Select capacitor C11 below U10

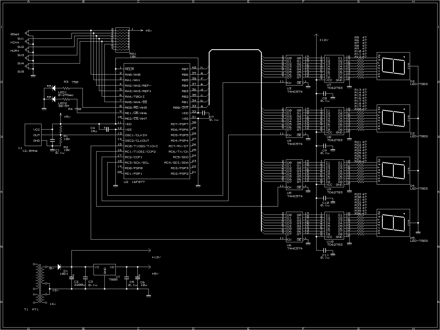coord(324,250)
